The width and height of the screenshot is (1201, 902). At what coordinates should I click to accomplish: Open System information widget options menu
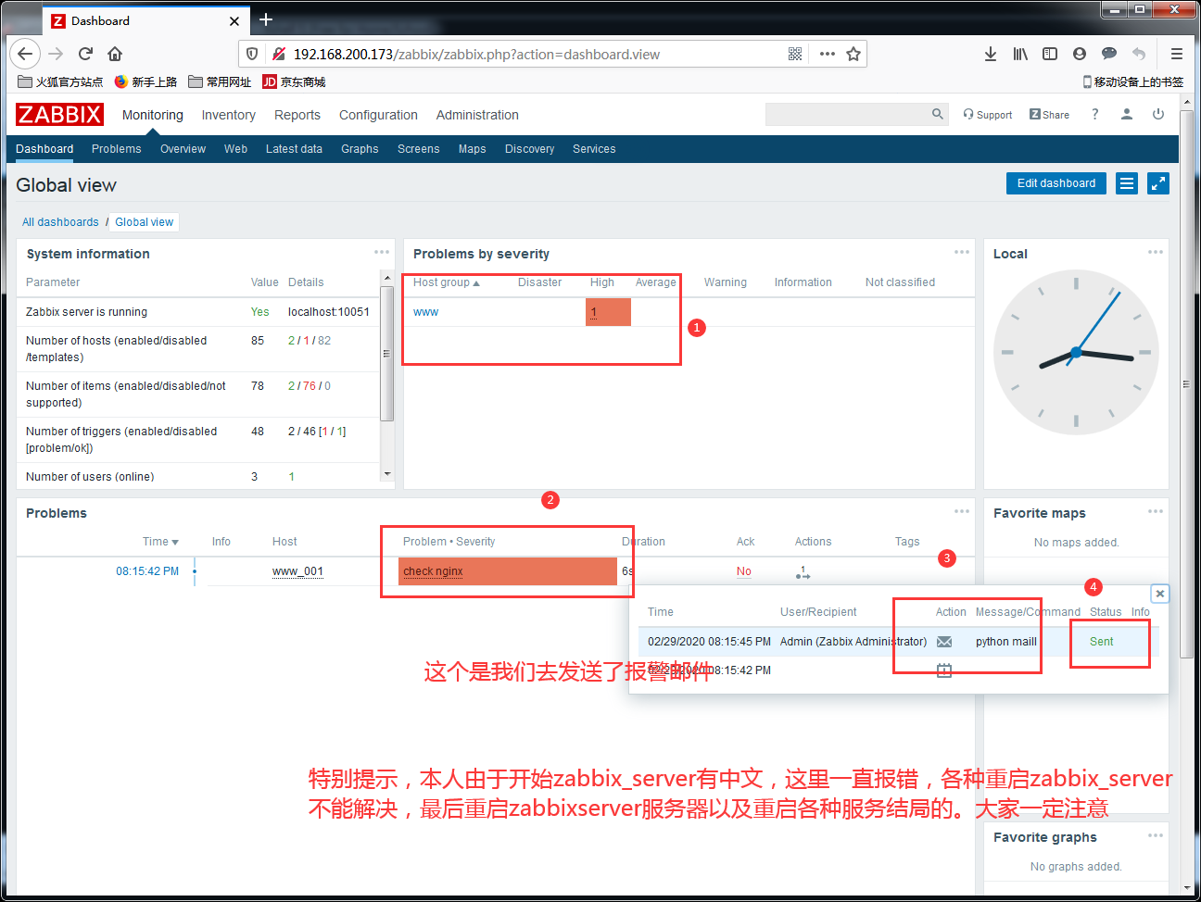382,252
